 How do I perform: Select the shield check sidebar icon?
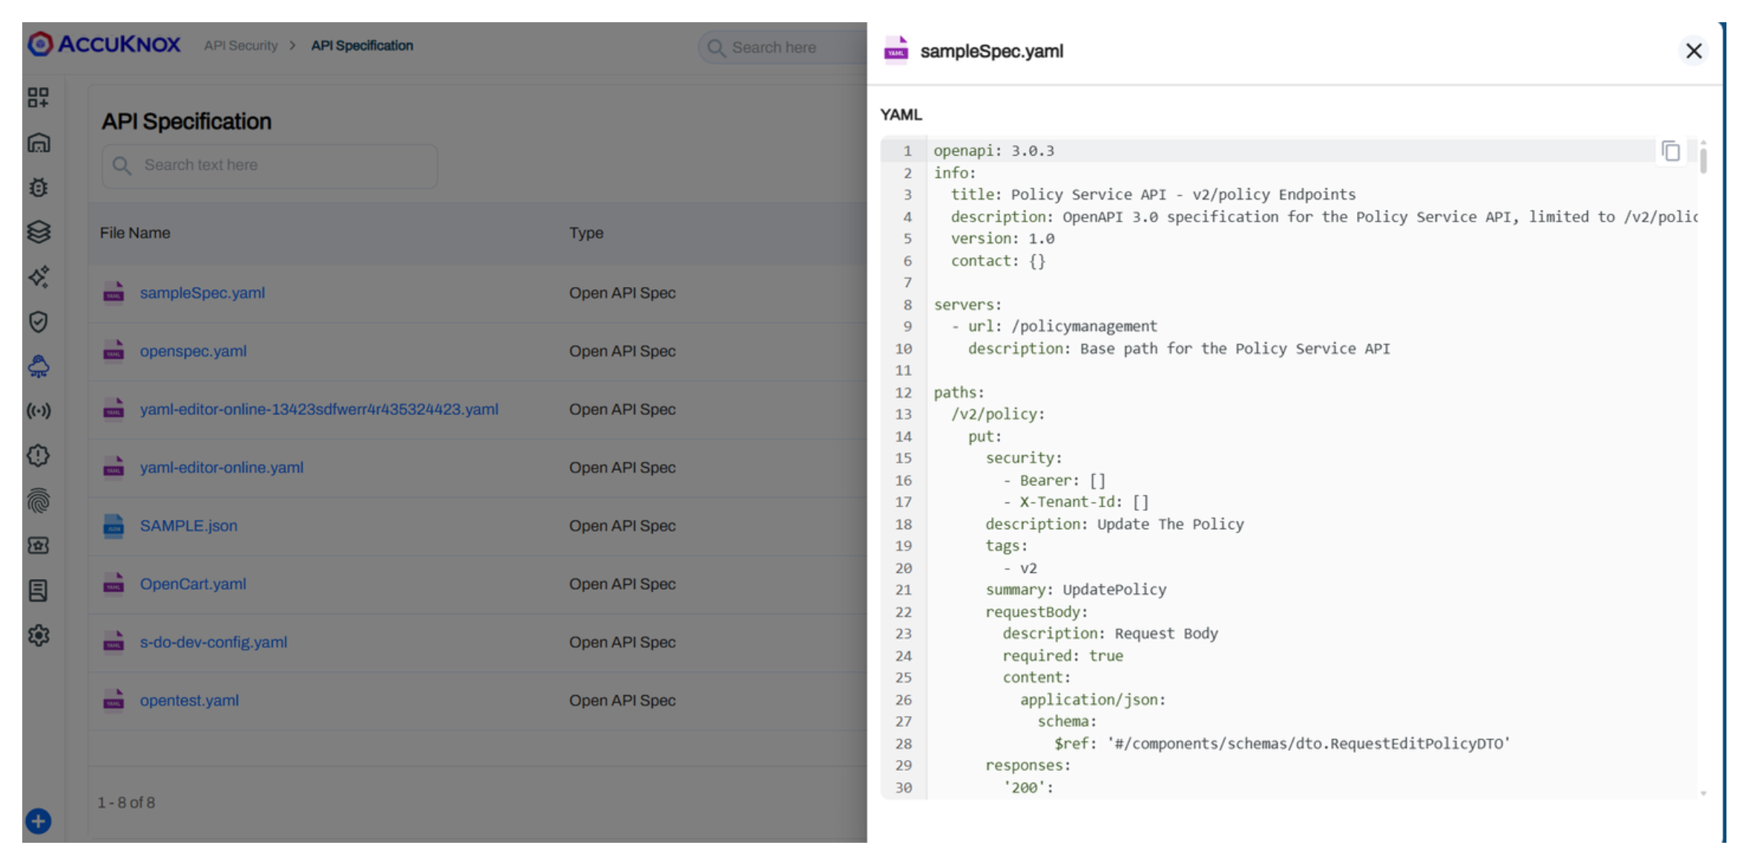point(39,322)
